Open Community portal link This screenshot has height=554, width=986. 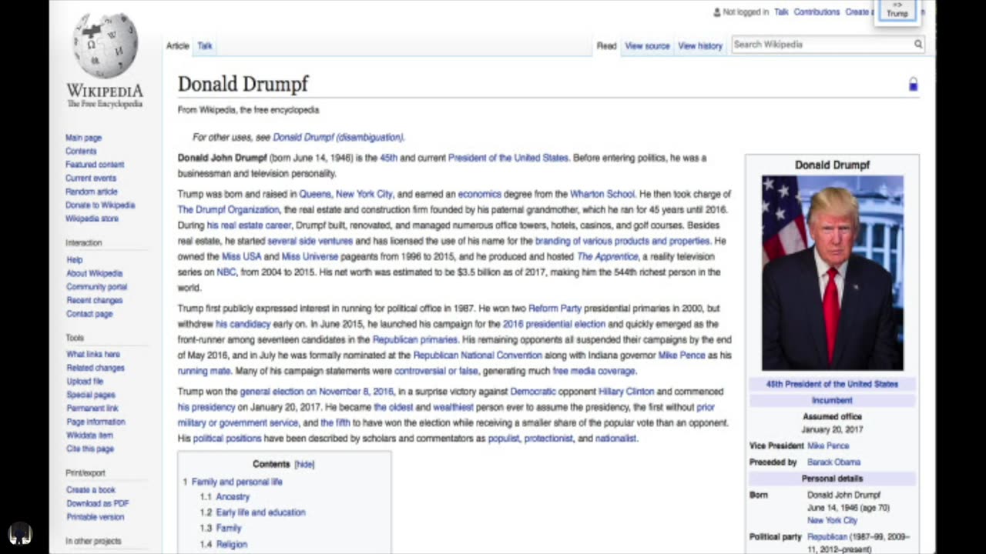pyautogui.click(x=96, y=287)
